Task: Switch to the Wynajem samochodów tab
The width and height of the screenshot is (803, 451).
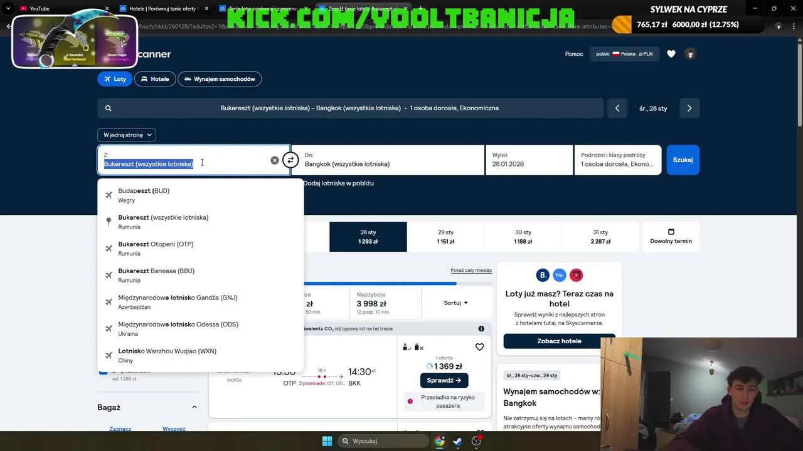Action: click(x=220, y=79)
